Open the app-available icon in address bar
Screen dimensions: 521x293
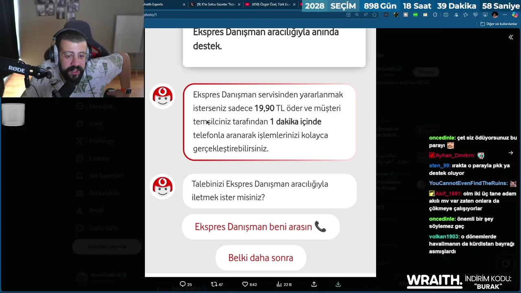348,15
